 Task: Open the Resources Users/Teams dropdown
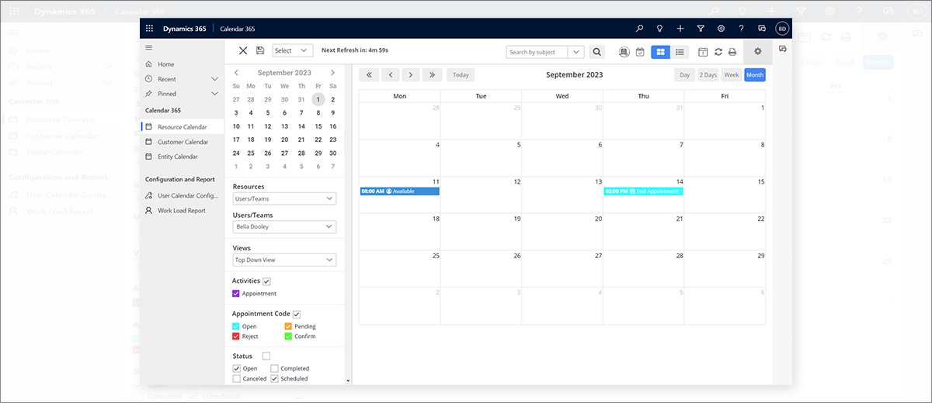[284, 199]
